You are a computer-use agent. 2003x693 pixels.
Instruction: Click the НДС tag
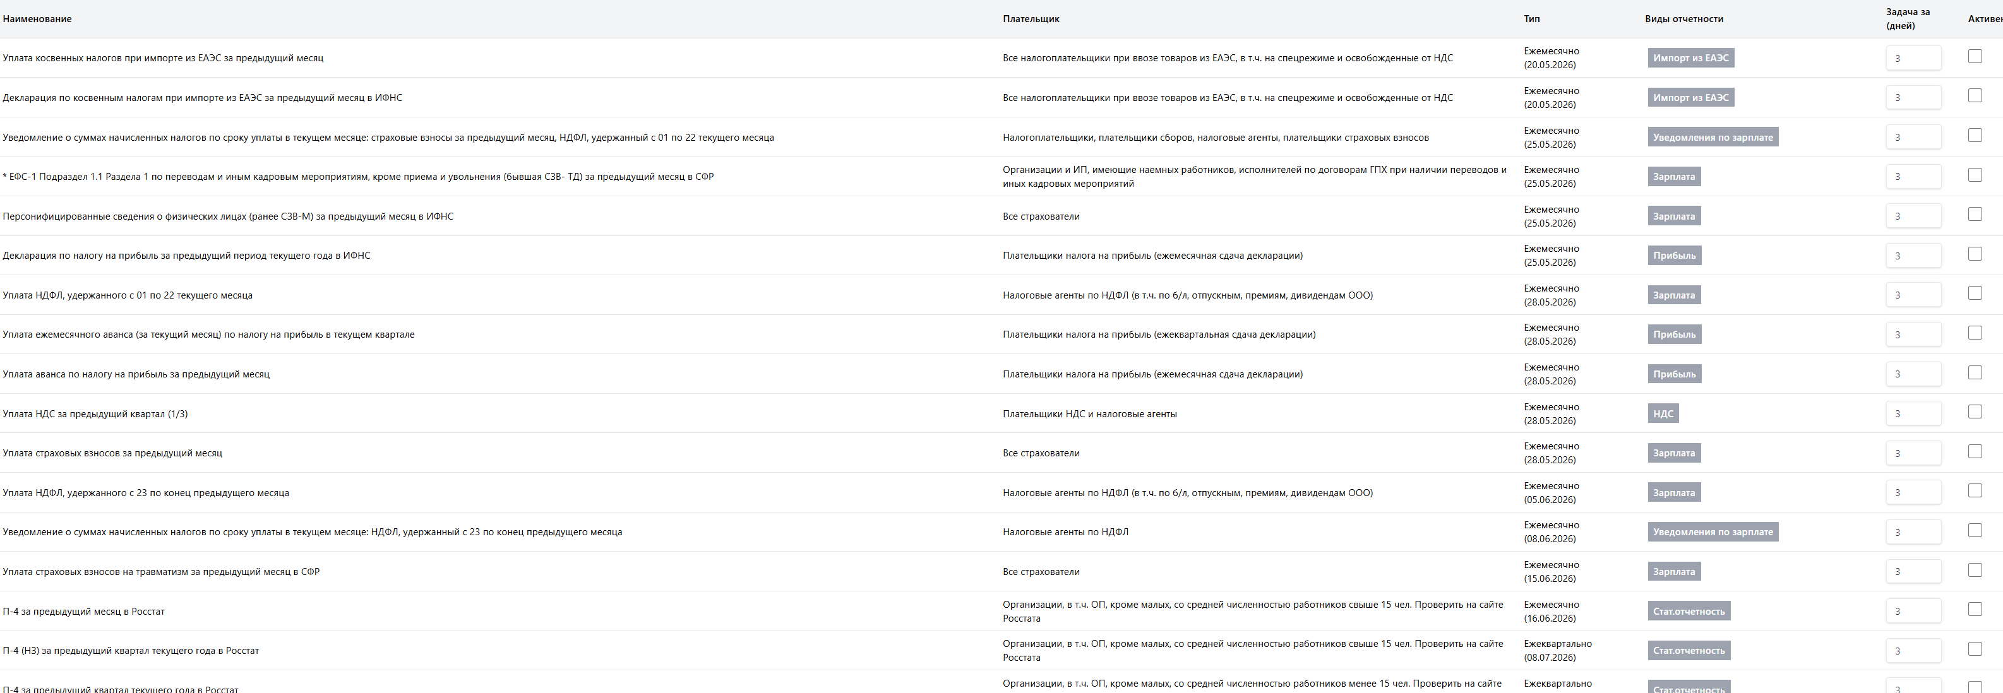click(x=1663, y=413)
